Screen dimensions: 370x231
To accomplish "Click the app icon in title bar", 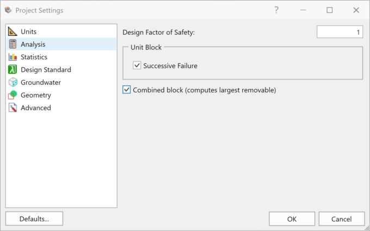I will click(x=8, y=10).
